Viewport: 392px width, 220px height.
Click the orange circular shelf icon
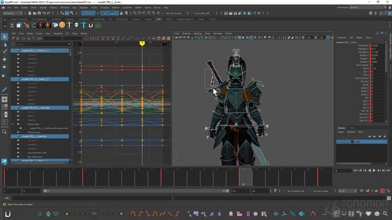(62, 25)
